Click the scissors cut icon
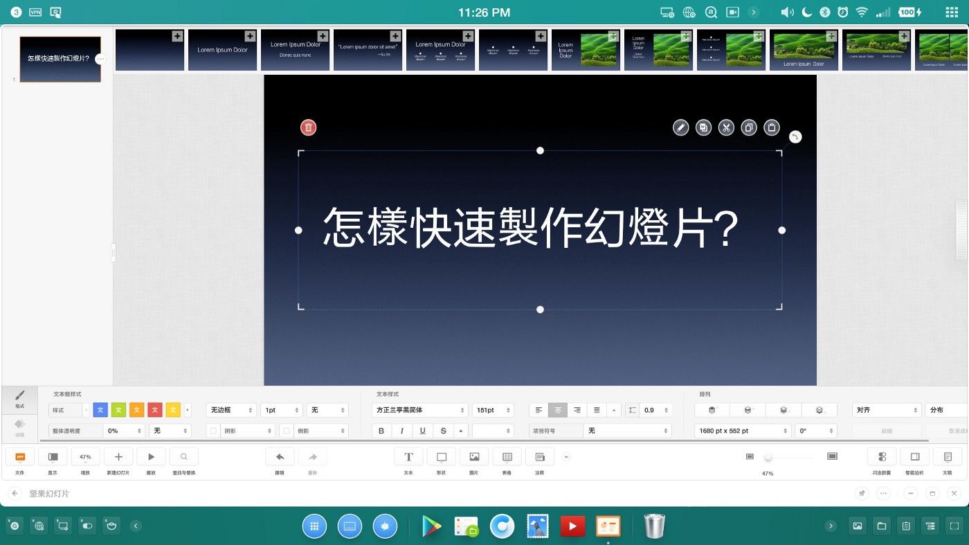969x545 pixels. click(726, 127)
